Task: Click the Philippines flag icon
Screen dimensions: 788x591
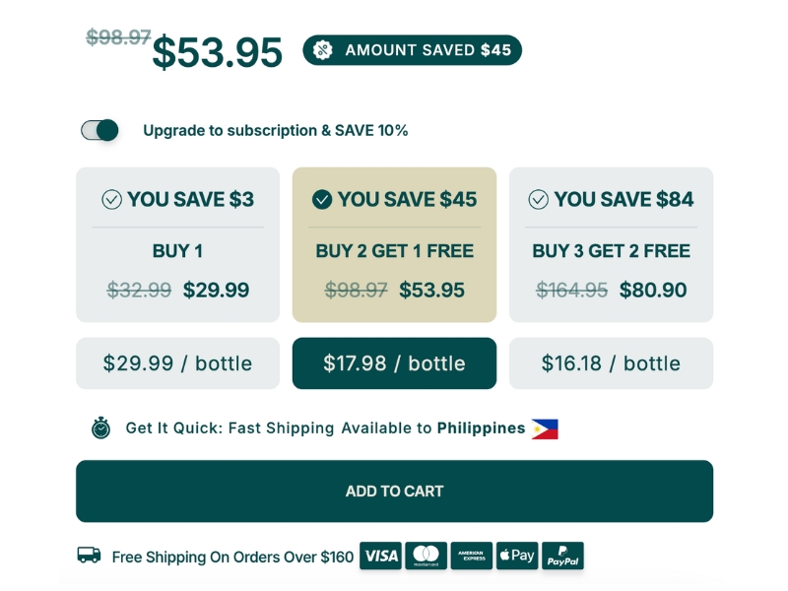Action: coord(545,428)
